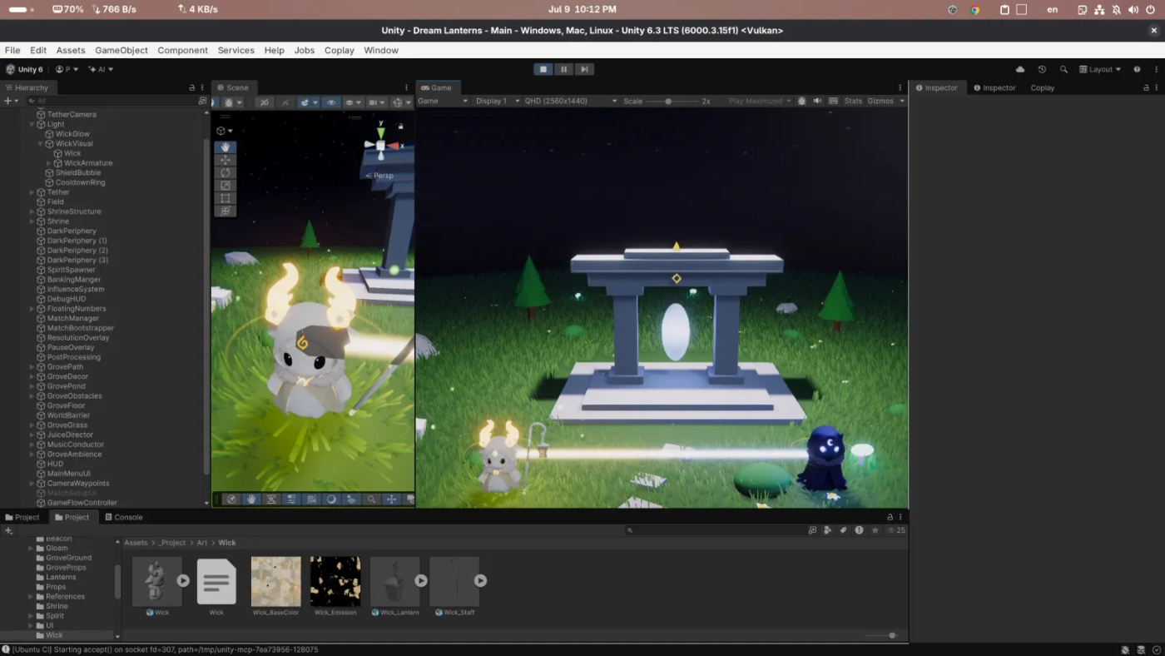The image size is (1165, 656).
Task: Open the Hierarchy create plus dropdown
Action: tap(11, 101)
